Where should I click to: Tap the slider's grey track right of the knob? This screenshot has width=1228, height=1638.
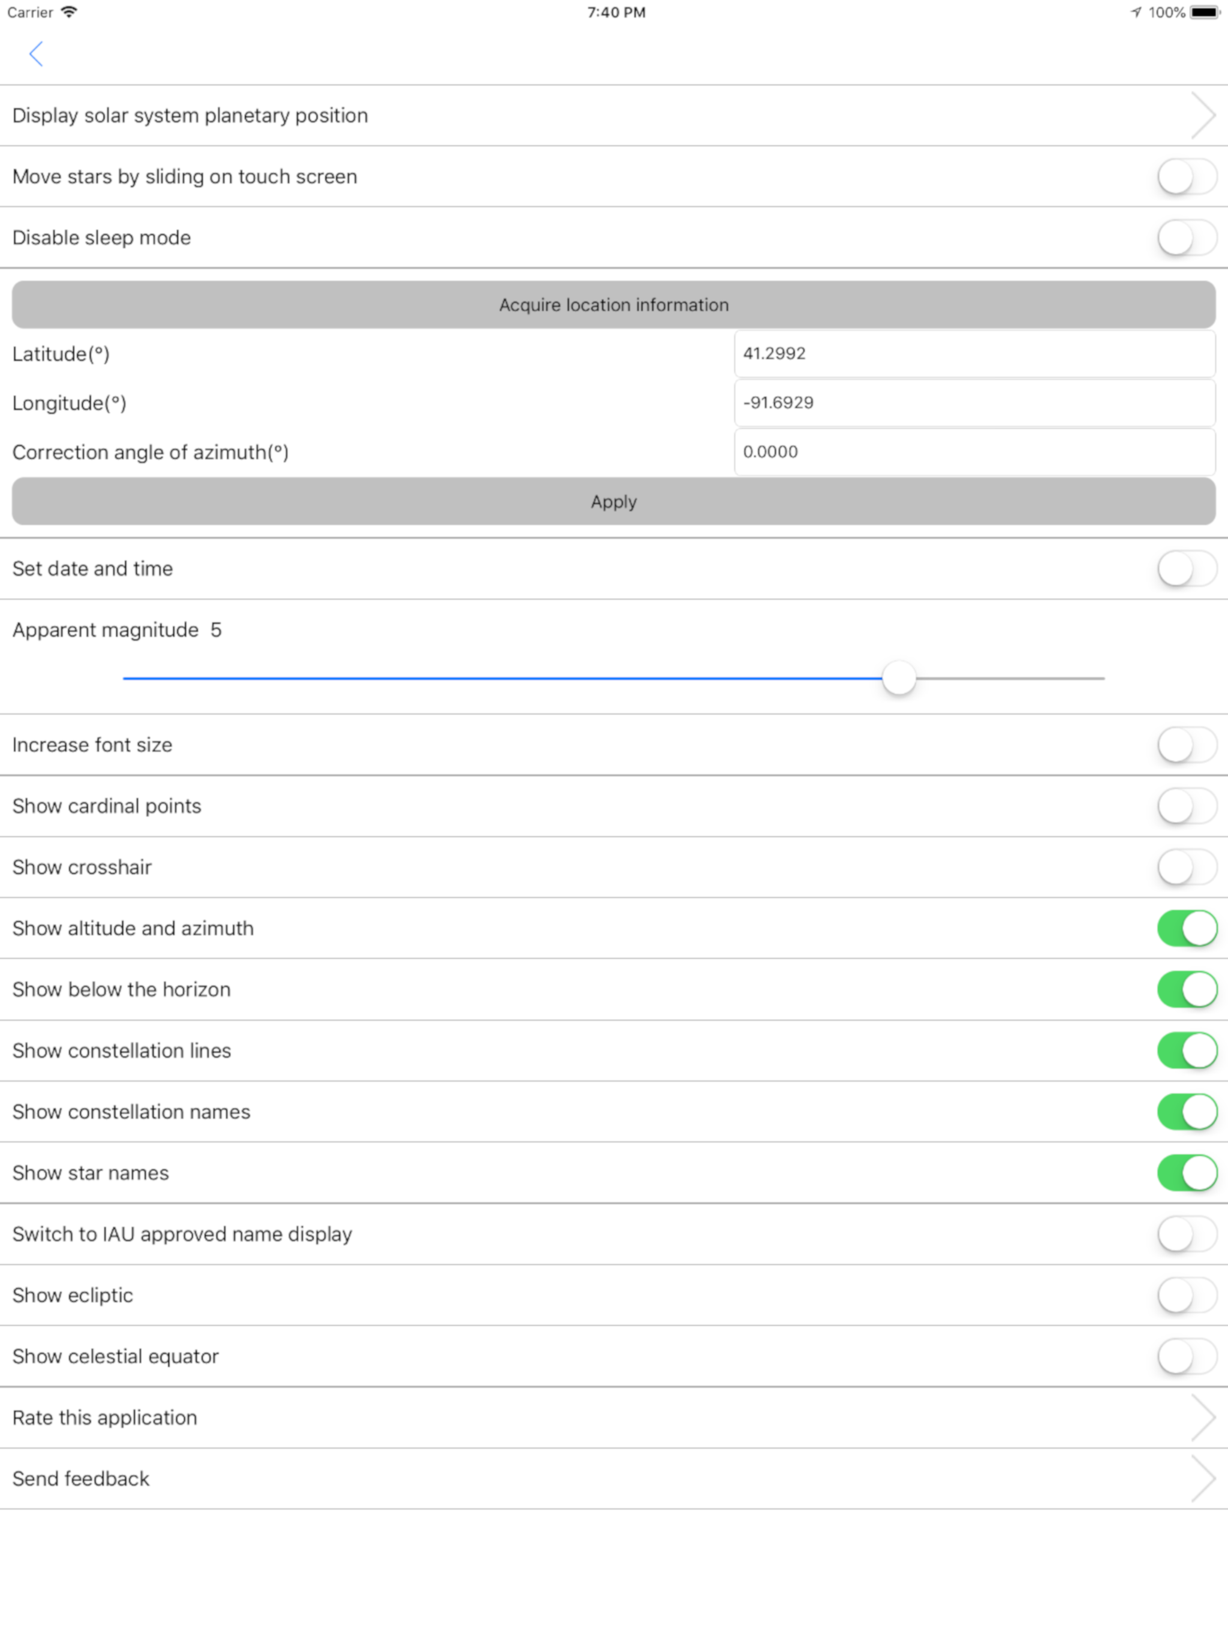point(1011,678)
